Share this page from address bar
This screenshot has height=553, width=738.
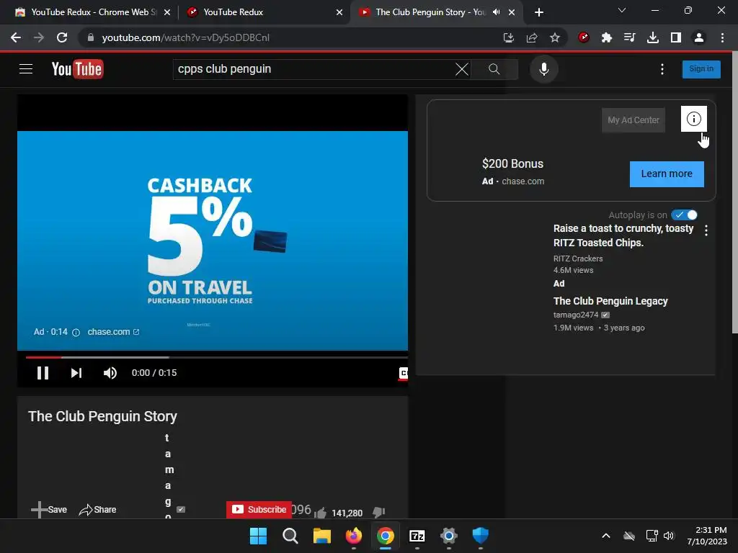tap(532, 37)
